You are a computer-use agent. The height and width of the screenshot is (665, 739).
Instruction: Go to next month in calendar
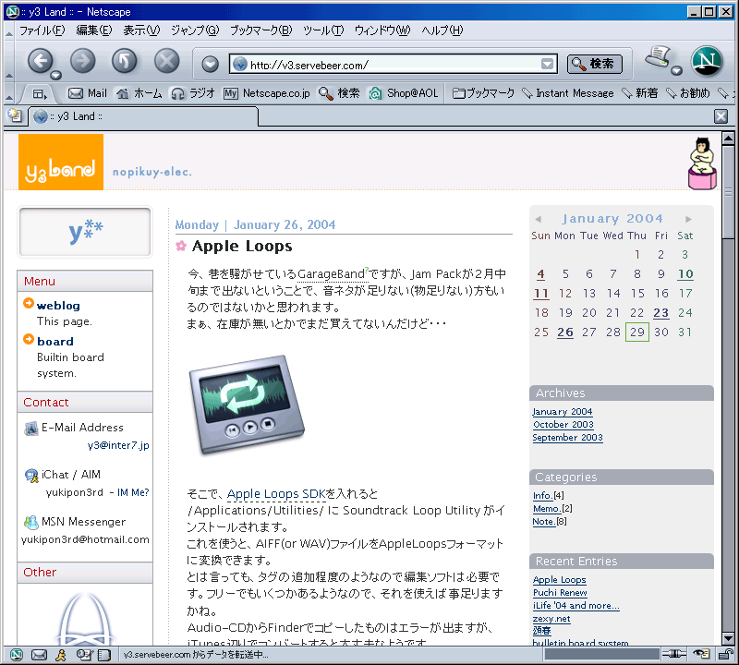click(x=688, y=219)
